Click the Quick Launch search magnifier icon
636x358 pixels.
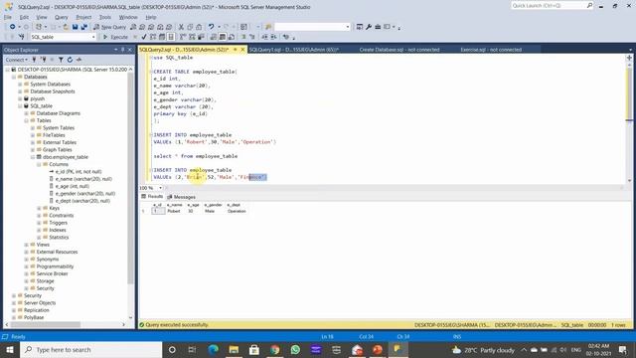589,5
